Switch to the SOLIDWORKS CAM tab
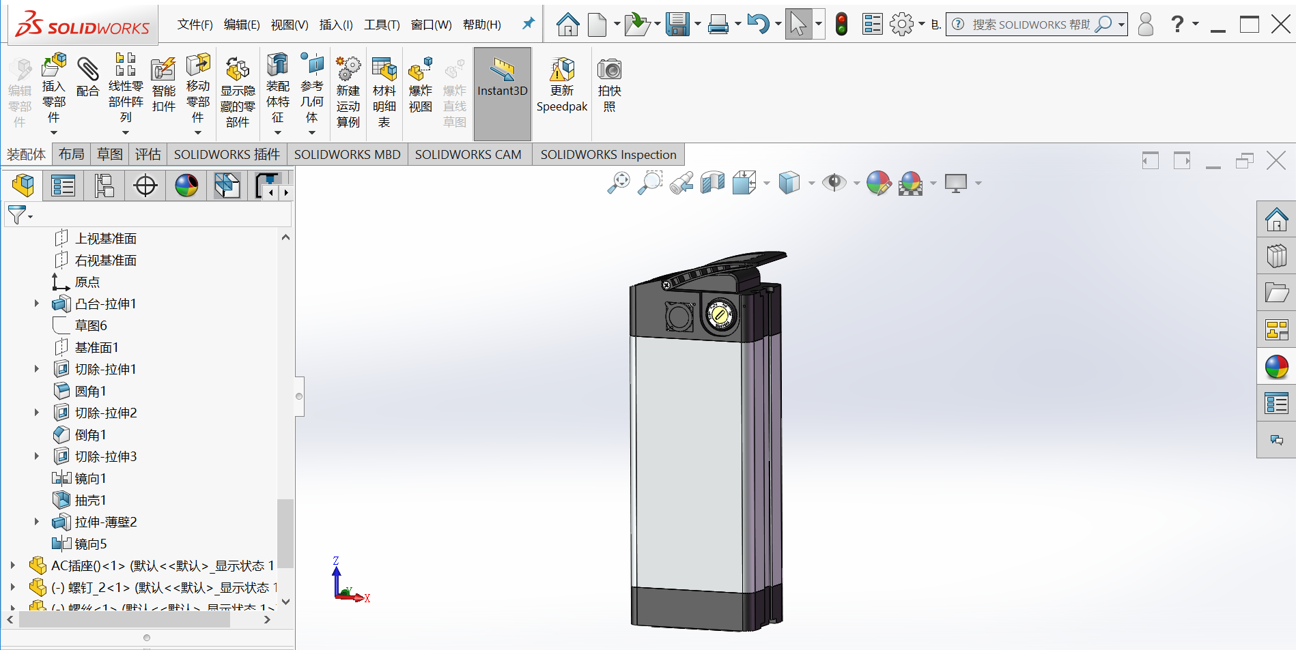 pos(468,154)
